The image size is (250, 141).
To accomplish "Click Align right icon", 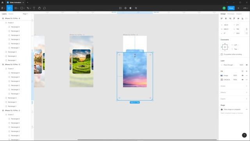I will point(230,18).
